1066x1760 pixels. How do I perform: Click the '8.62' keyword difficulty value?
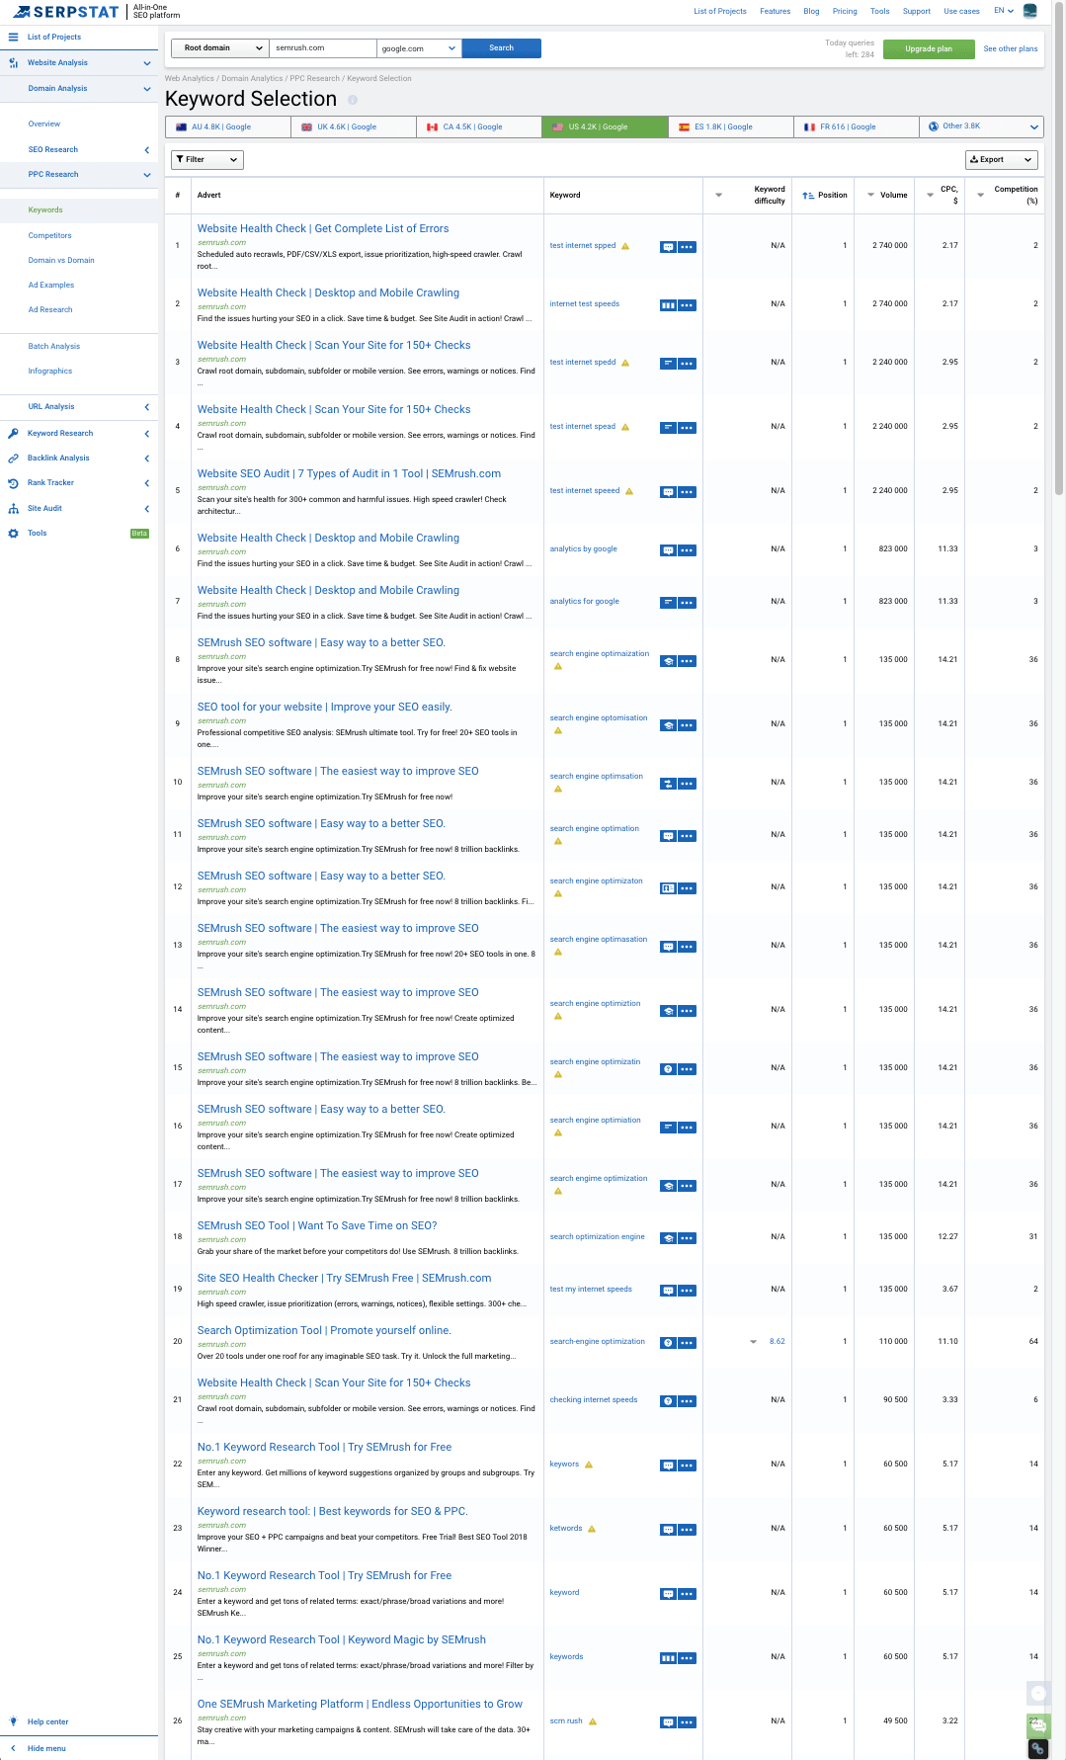[778, 1342]
